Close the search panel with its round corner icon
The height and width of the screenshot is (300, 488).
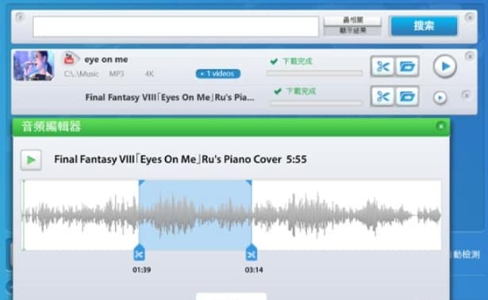click(469, 17)
